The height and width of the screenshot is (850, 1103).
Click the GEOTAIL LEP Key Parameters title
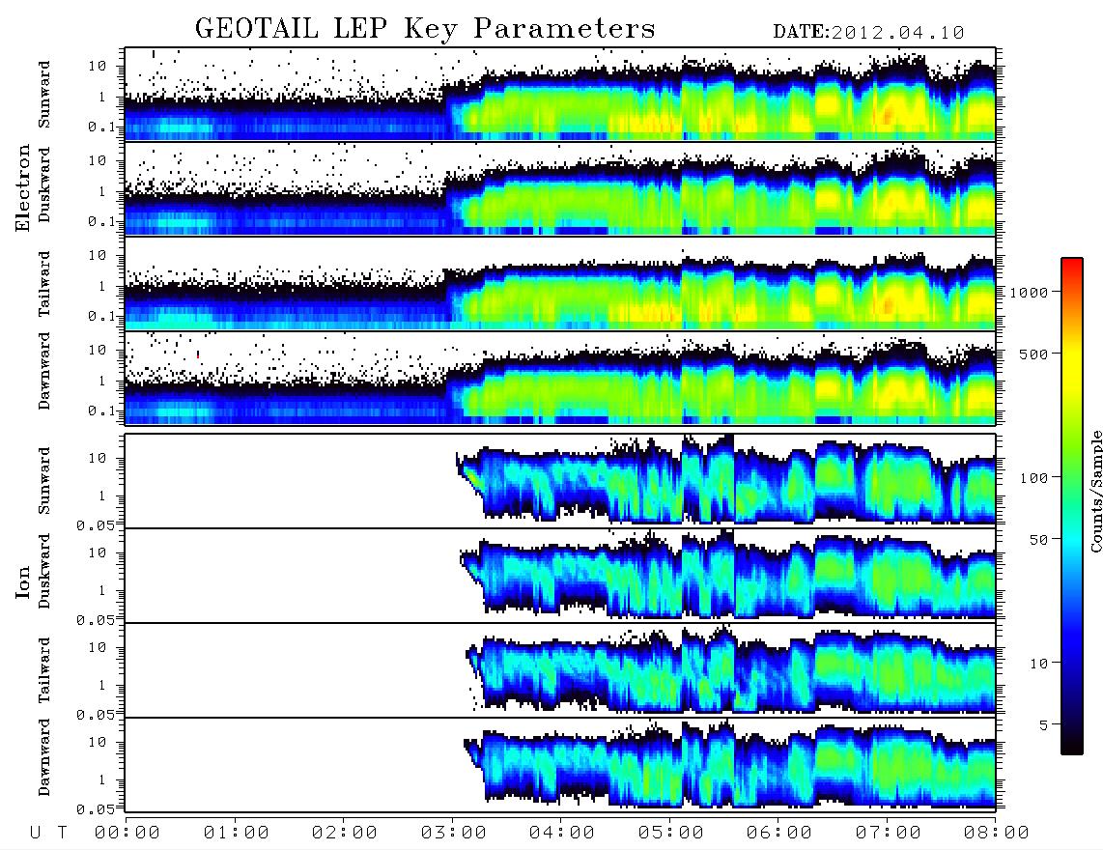[x=425, y=29]
